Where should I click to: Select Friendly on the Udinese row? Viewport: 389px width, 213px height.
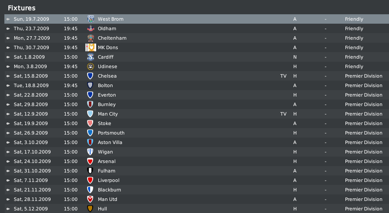click(354, 66)
